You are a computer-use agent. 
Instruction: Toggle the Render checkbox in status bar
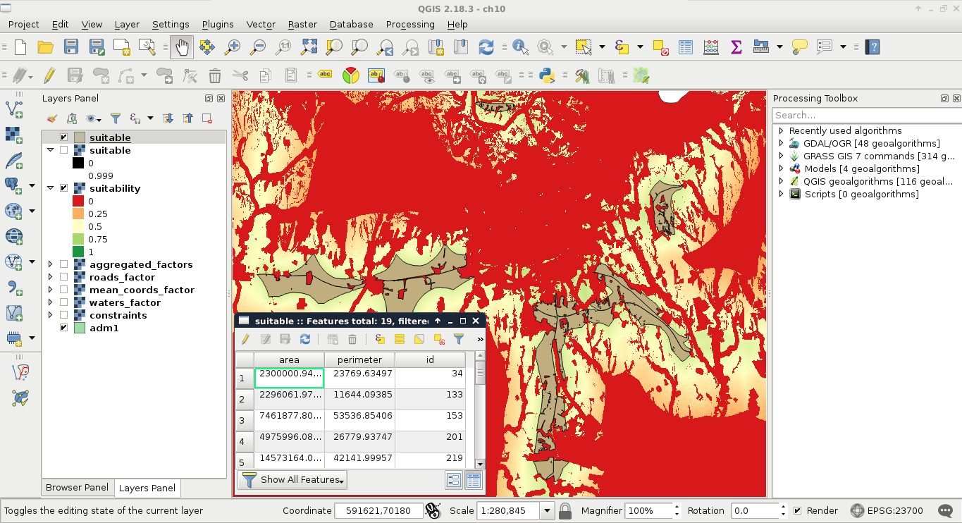click(x=797, y=510)
